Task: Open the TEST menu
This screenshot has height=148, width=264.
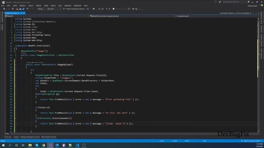Action: [x=60, y=6]
